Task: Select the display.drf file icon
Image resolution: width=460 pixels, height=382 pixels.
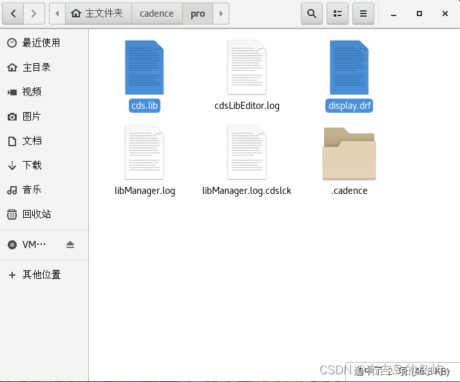Action: pos(349,68)
